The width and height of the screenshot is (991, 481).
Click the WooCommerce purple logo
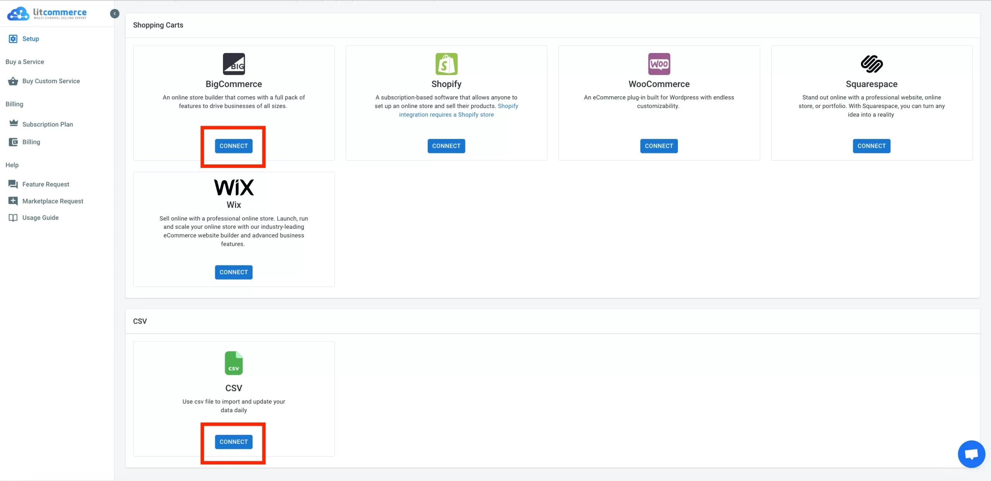(659, 63)
